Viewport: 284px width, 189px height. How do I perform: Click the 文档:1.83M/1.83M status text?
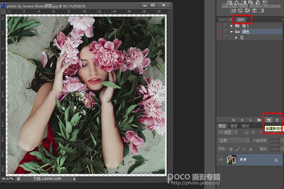coord(47,179)
